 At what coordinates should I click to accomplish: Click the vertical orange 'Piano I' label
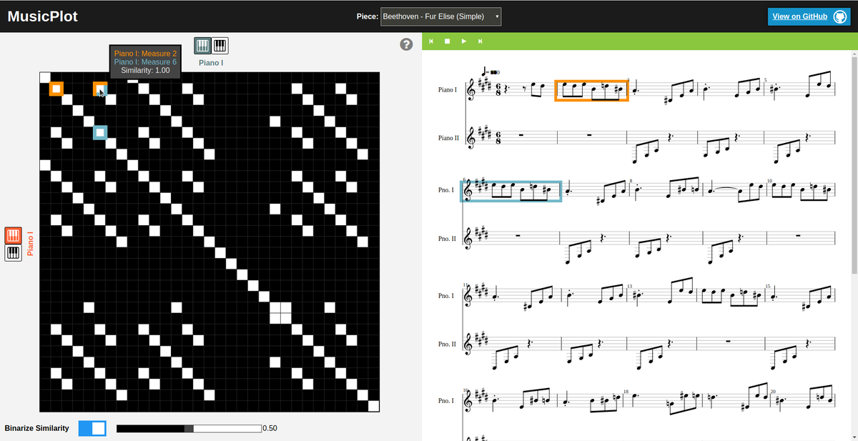[31, 243]
